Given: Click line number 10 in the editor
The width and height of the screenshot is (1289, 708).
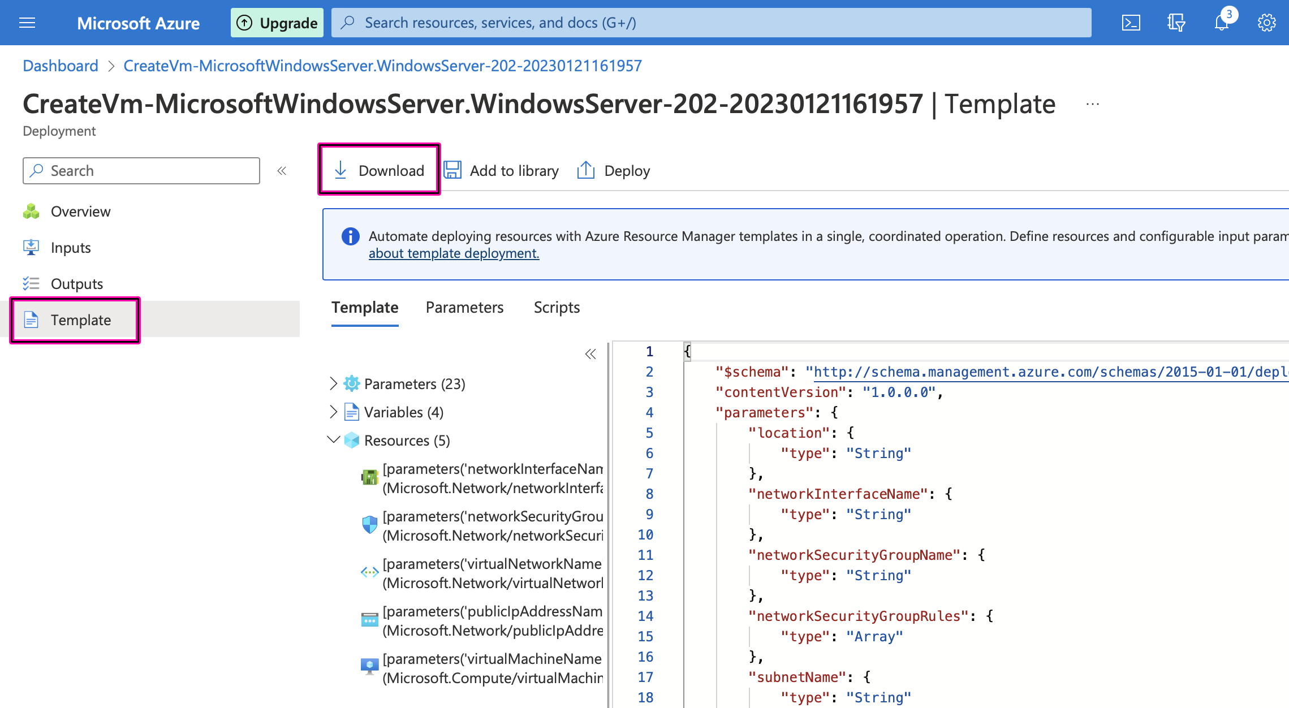Looking at the screenshot, I should pyautogui.click(x=645, y=535).
